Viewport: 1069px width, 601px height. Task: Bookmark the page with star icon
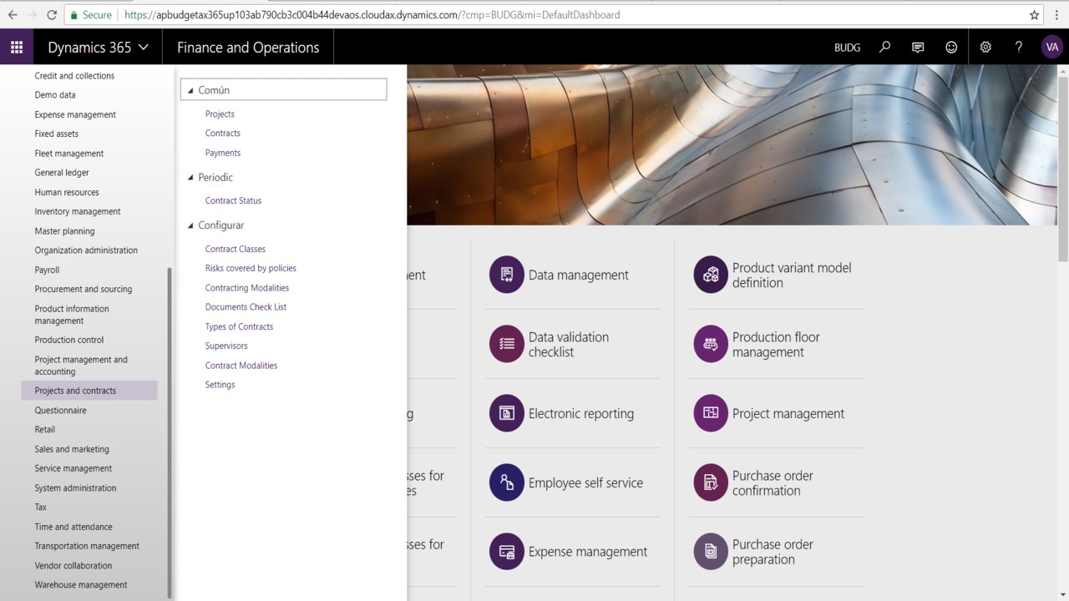[x=1035, y=15]
